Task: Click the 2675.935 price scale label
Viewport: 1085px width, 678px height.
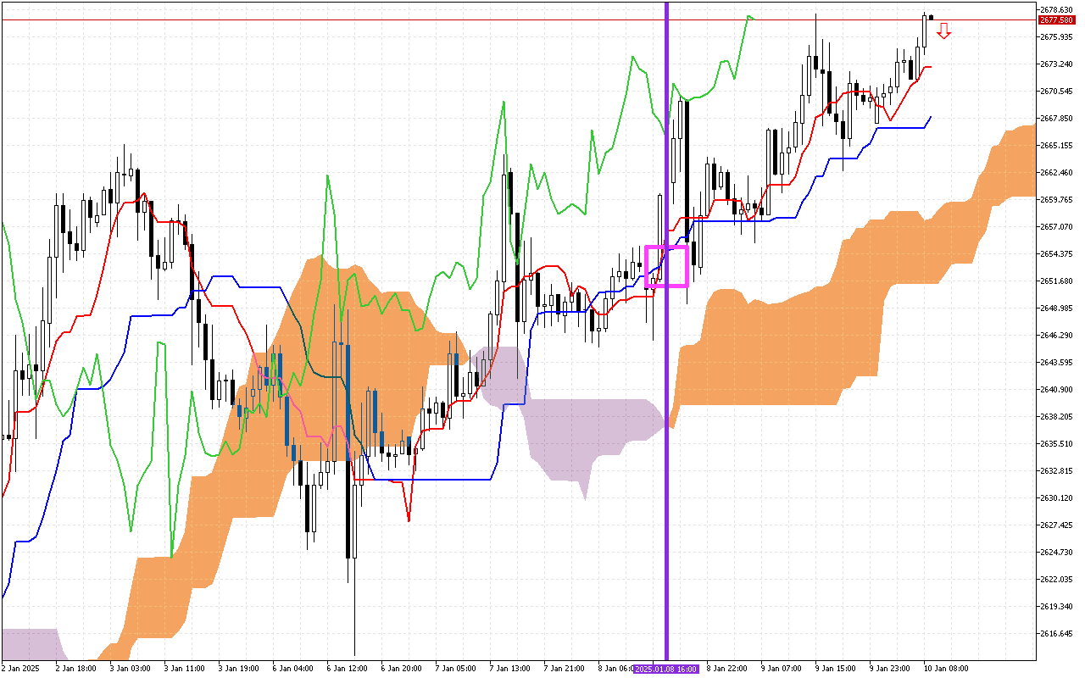Action: 1056,36
